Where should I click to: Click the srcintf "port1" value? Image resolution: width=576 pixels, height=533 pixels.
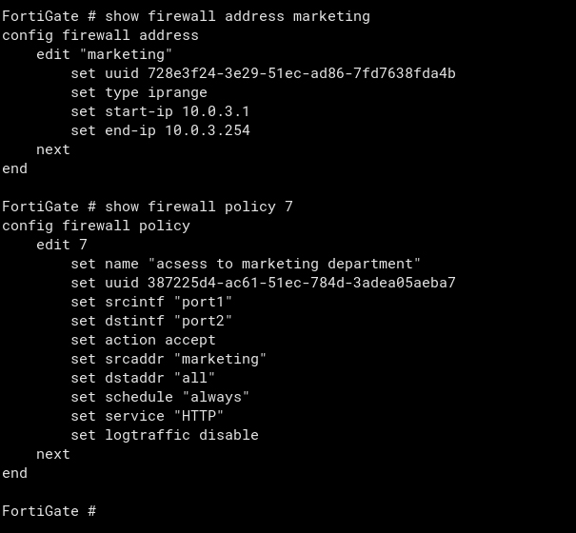pos(203,302)
